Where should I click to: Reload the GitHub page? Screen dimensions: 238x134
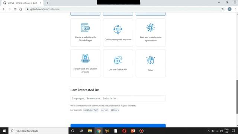click(x=15, y=9)
